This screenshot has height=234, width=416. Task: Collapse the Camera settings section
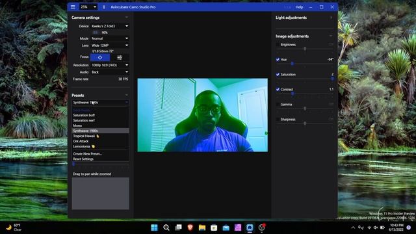(127, 18)
